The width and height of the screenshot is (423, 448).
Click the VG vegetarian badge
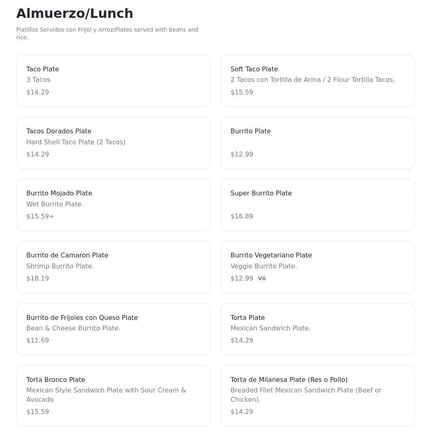tap(262, 278)
